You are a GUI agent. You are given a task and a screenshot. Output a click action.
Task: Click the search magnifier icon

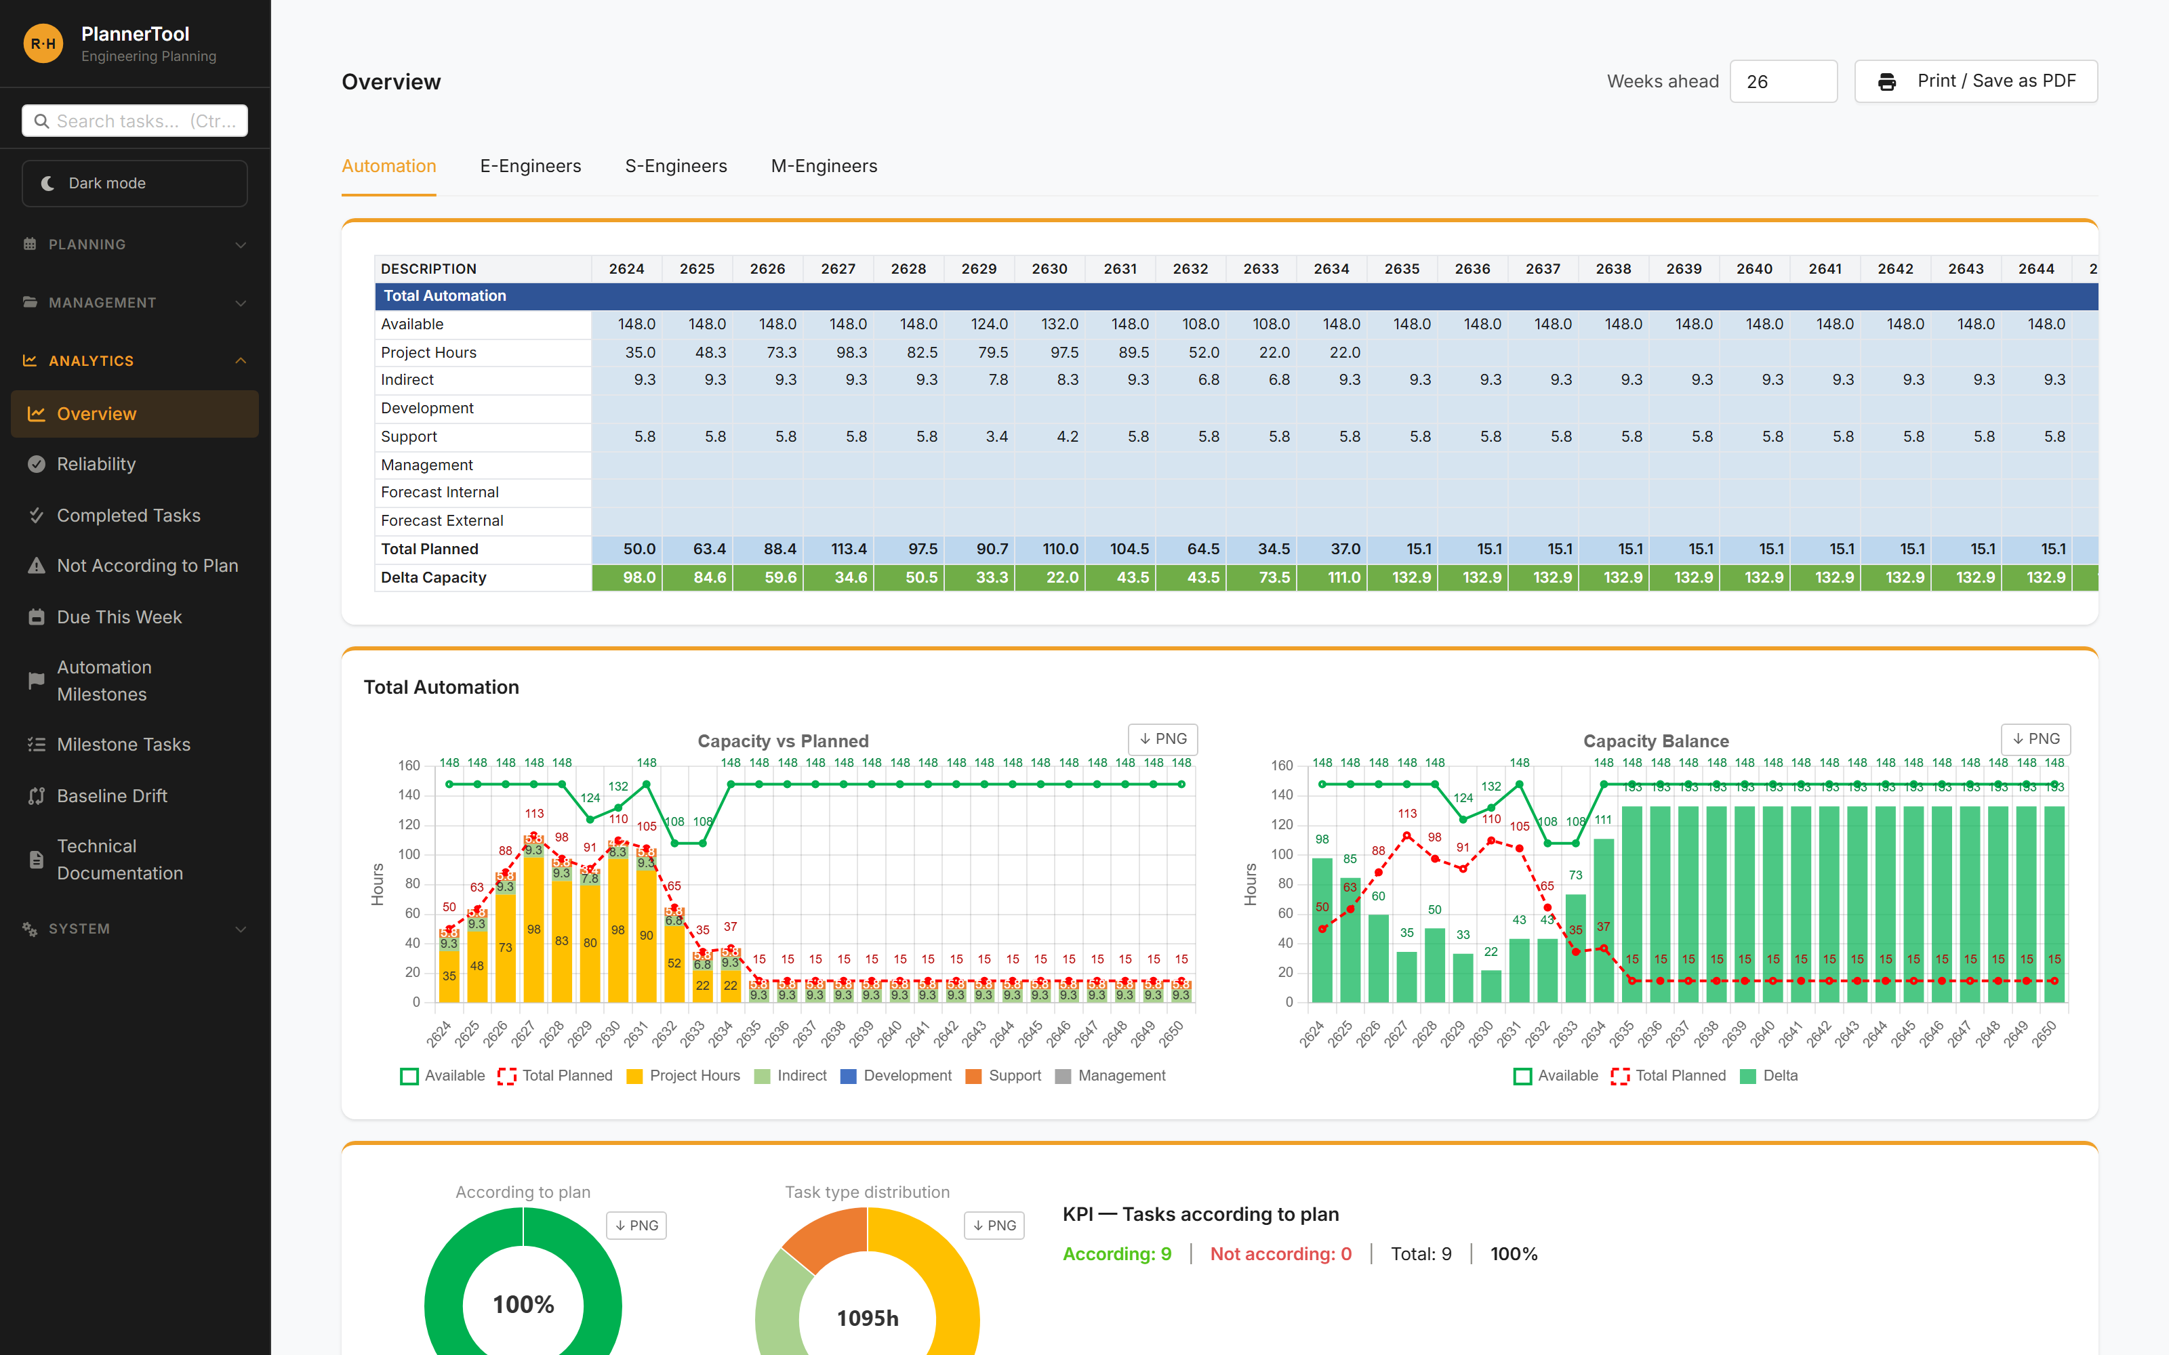pyautogui.click(x=41, y=121)
